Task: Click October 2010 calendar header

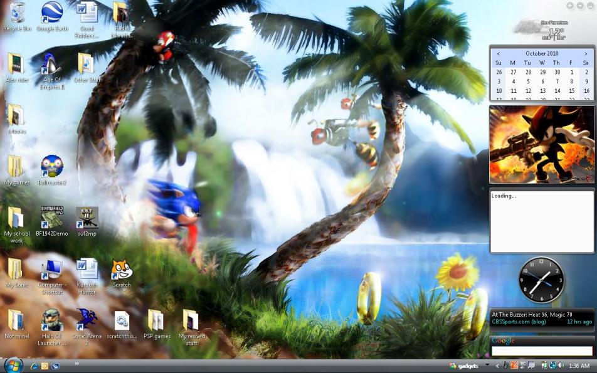Action: click(x=542, y=54)
